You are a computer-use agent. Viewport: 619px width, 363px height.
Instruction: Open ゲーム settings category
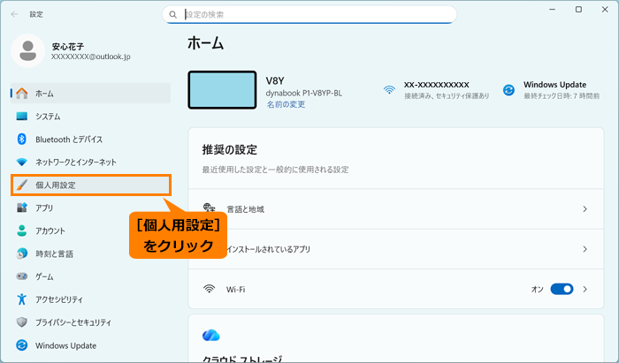pyautogui.click(x=90, y=276)
